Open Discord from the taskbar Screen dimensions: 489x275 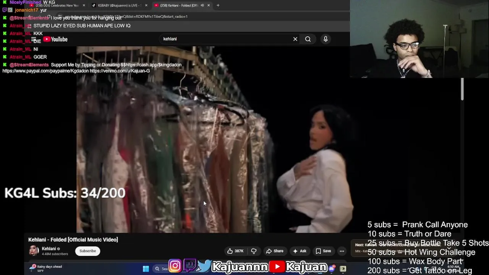coord(332,269)
